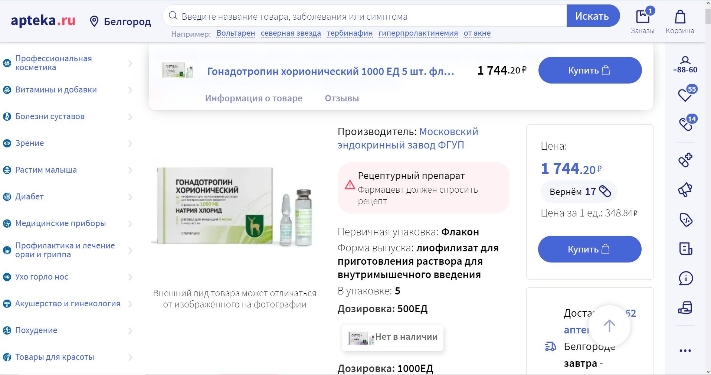
Task: Open the info speech-bubble icon in right sidebar
Action: (685, 278)
